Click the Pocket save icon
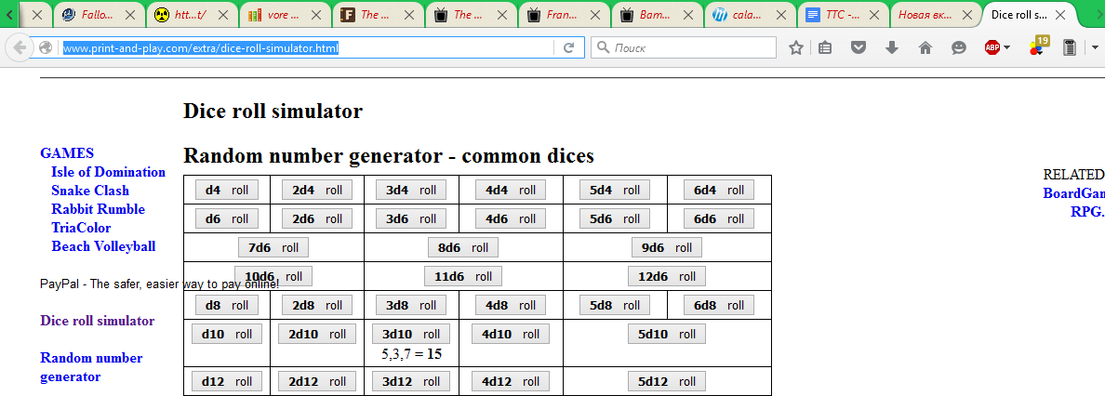Screen dimensions: 1105x396 (859, 48)
